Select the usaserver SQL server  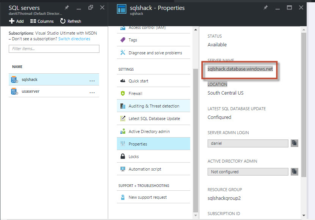(x=30, y=91)
